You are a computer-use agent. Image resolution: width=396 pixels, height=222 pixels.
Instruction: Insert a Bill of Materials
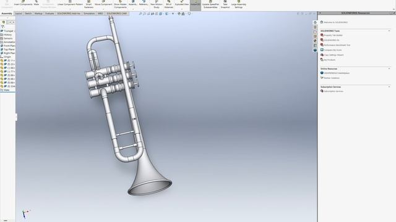tap(169, 4)
